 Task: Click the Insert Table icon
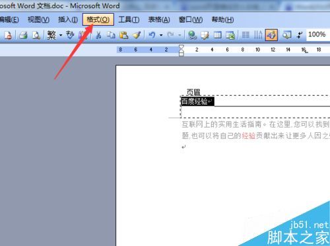click(x=218, y=35)
